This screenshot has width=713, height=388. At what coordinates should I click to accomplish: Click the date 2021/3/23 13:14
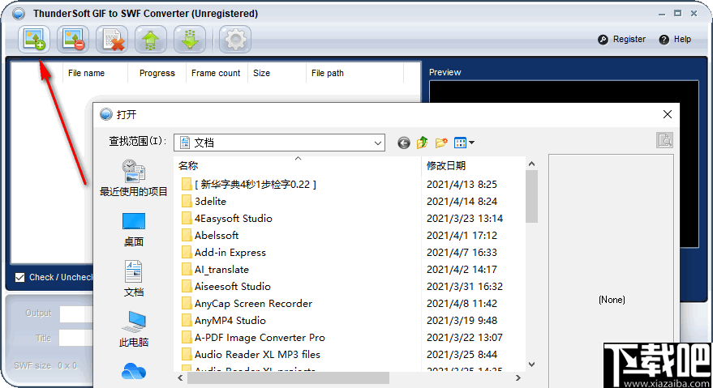pos(464,219)
